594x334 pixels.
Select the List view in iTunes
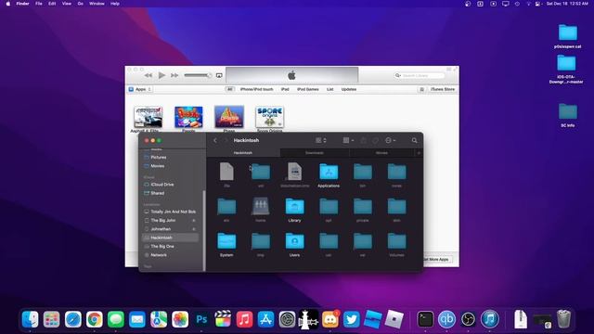click(x=330, y=89)
